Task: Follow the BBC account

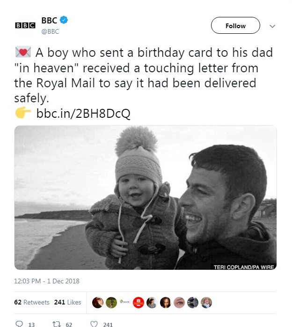Action: click(235, 25)
